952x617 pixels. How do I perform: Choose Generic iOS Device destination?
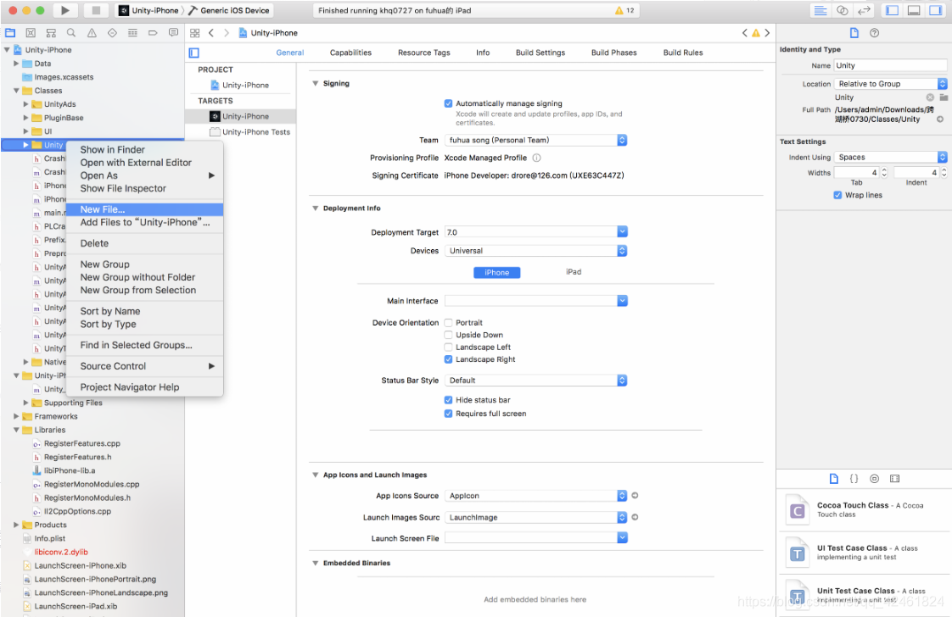tap(229, 10)
